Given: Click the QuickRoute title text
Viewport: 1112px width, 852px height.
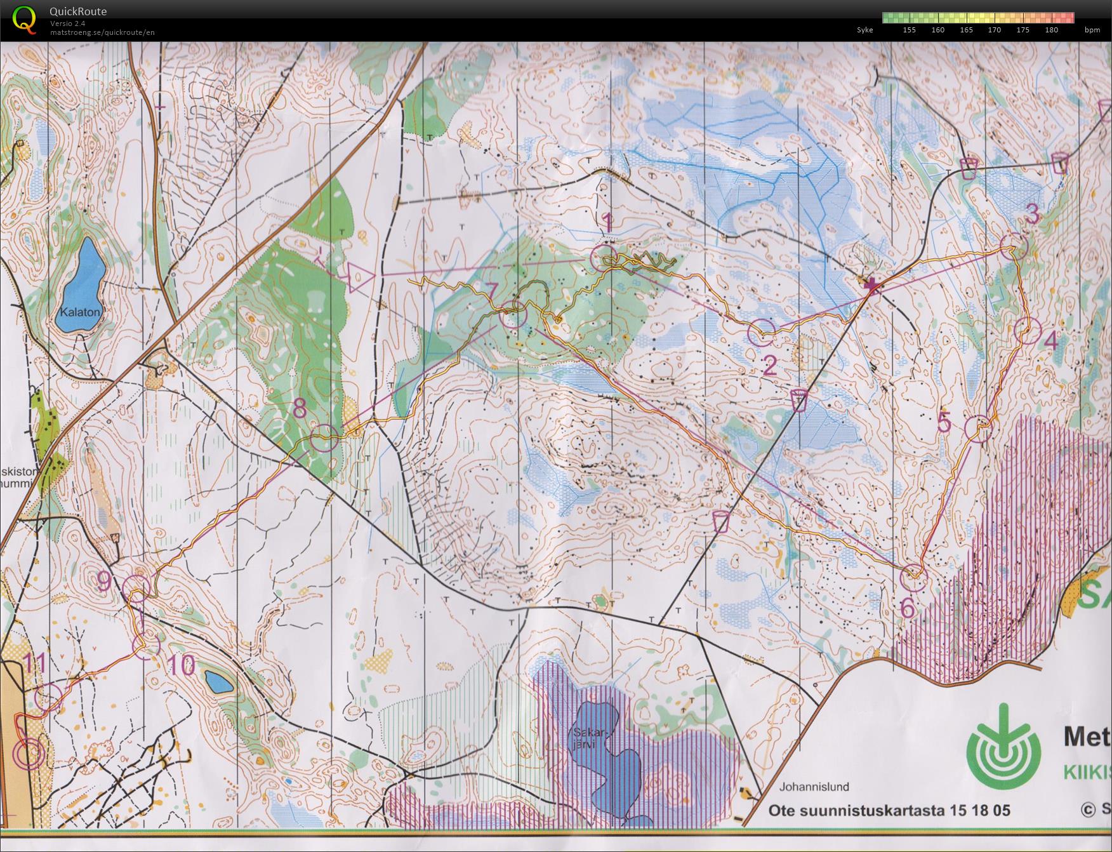Looking at the screenshot, I should (x=78, y=11).
